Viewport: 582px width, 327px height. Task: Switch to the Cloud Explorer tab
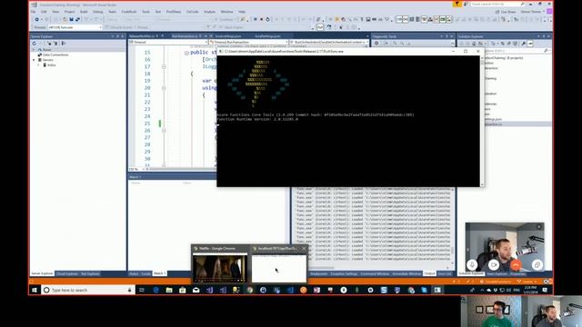click(66, 274)
